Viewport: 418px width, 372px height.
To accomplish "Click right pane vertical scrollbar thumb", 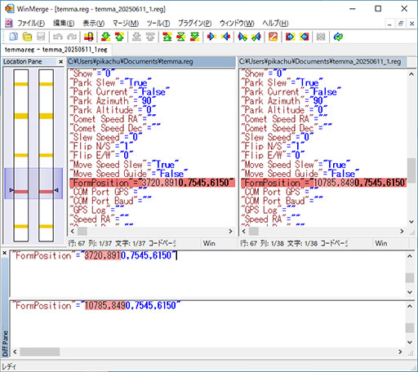I will click(x=411, y=171).
